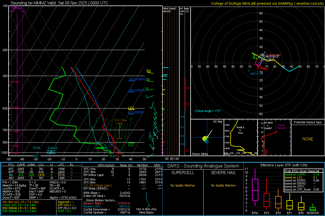Click the EFF parcel row in CAPE table
Image resolution: width=325 pixels, height=216 pixels.
(x=41, y=172)
